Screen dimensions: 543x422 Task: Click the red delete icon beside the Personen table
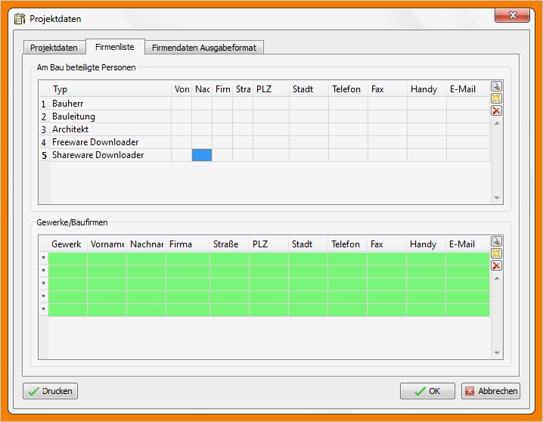pyautogui.click(x=496, y=110)
